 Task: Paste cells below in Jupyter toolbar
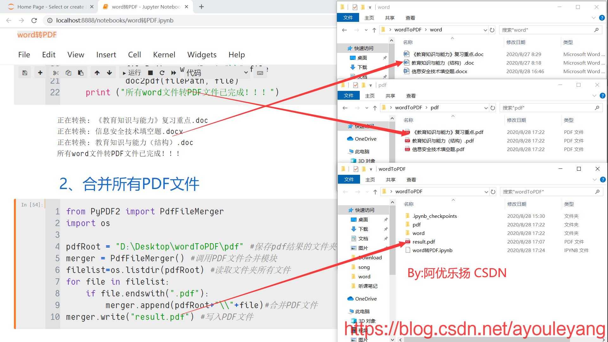coord(81,73)
